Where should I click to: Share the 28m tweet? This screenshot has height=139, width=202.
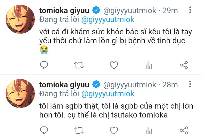click(184, 130)
